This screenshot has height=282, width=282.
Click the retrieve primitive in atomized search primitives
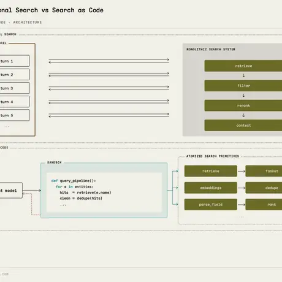pyautogui.click(x=211, y=171)
